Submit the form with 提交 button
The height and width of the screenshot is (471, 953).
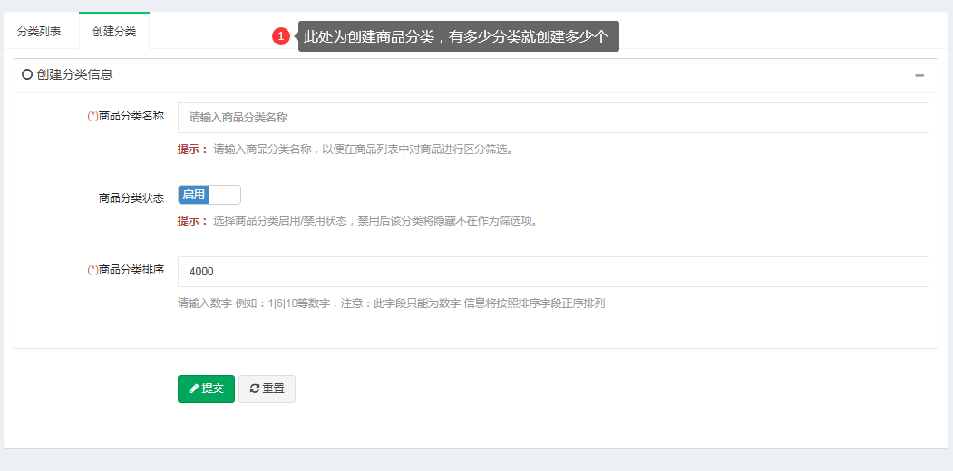[206, 389]
